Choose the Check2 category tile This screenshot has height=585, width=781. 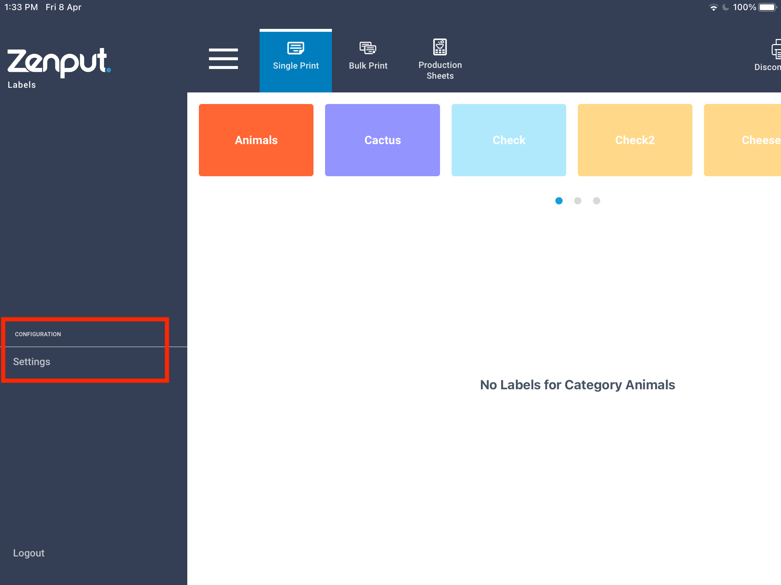click(635, 140)
